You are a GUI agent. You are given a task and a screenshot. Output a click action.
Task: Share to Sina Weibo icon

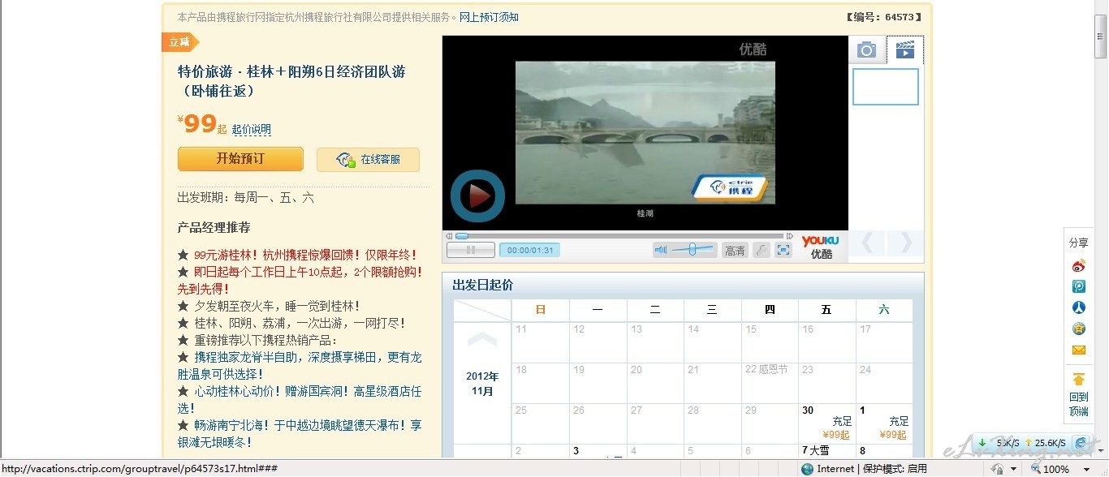coord(1079,266)
